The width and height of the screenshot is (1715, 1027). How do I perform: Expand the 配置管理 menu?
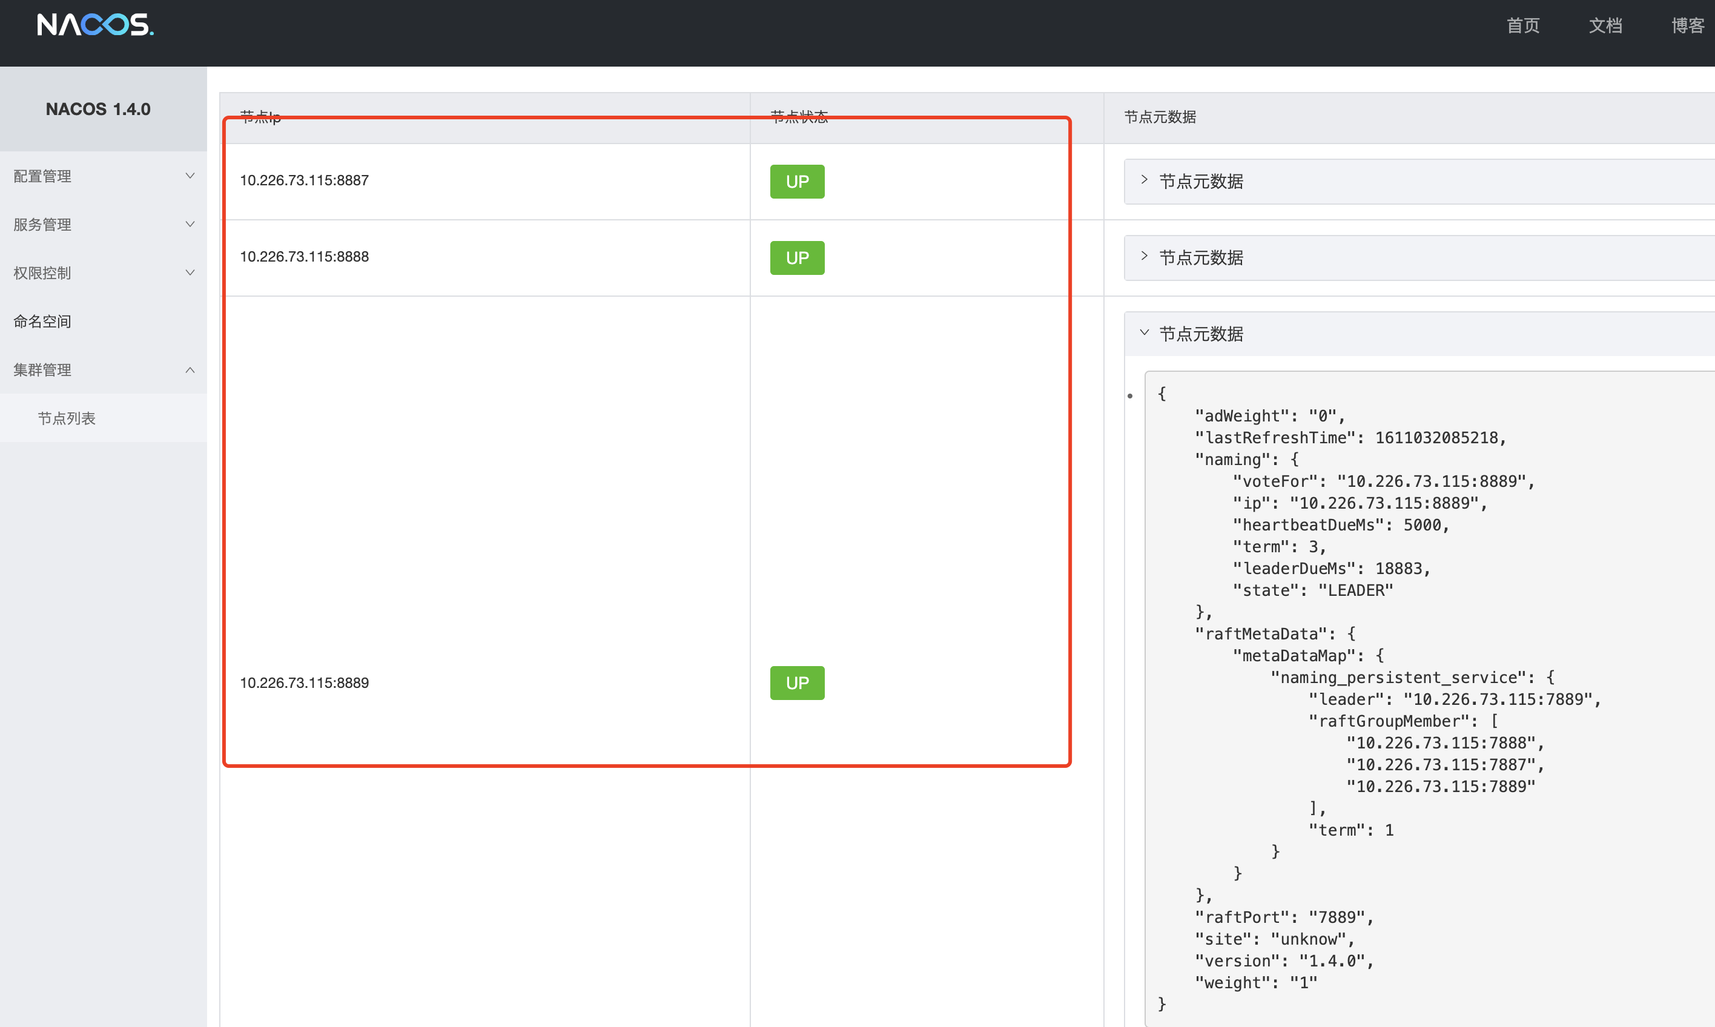(103, 176)
